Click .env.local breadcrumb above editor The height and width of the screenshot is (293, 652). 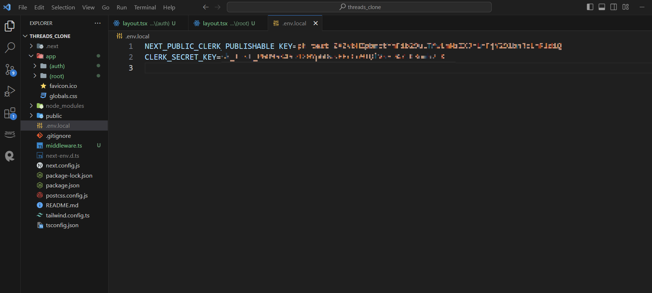pyautogui.click(x=133, y=36)
